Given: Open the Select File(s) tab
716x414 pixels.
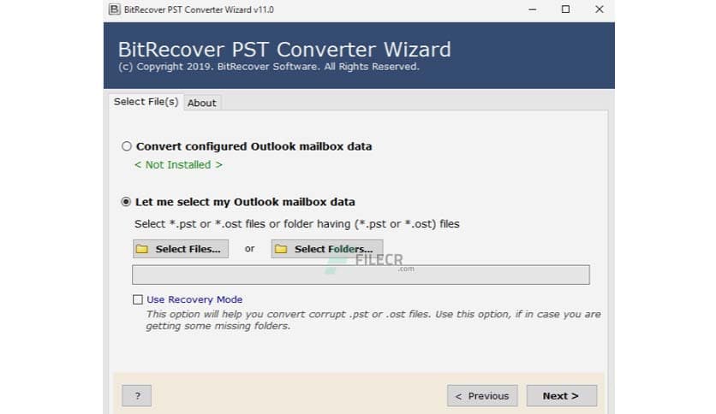Looking at the screenshot, I should [146, 102].
